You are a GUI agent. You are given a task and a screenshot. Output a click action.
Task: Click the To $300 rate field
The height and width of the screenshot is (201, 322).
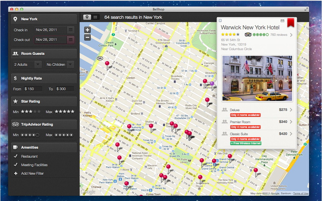[65, 89]
